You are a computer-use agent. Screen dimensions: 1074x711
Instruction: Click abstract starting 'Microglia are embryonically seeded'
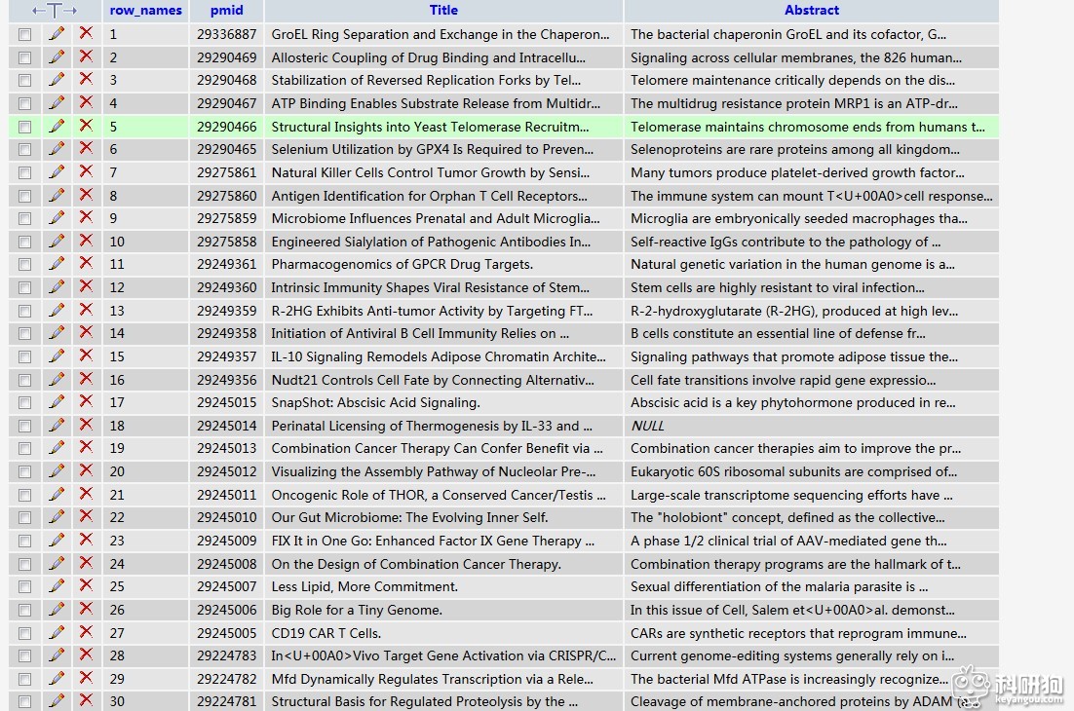798,218
